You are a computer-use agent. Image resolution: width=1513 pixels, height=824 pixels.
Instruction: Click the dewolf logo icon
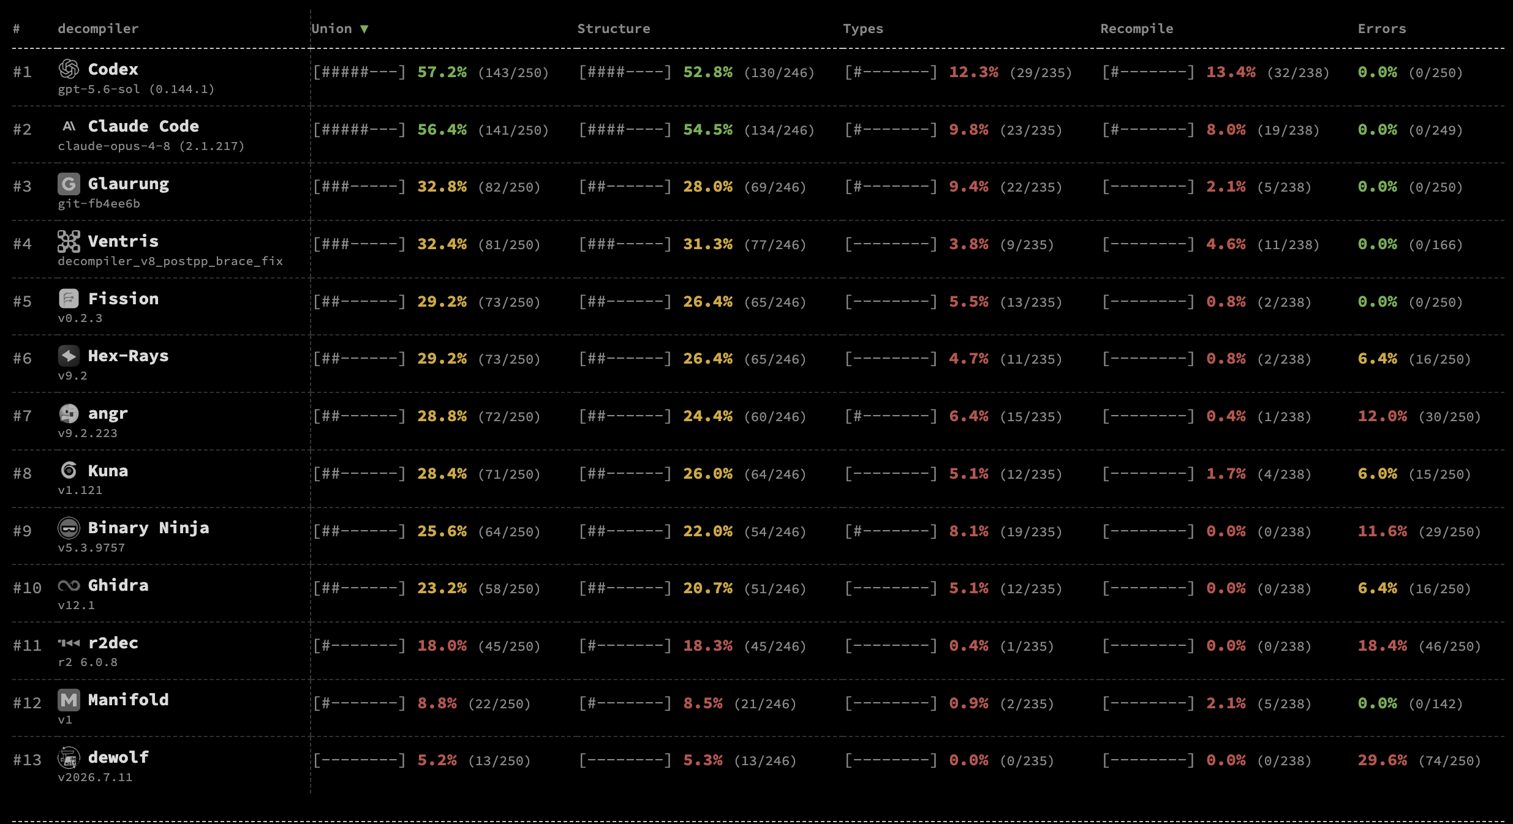point(69,757)
